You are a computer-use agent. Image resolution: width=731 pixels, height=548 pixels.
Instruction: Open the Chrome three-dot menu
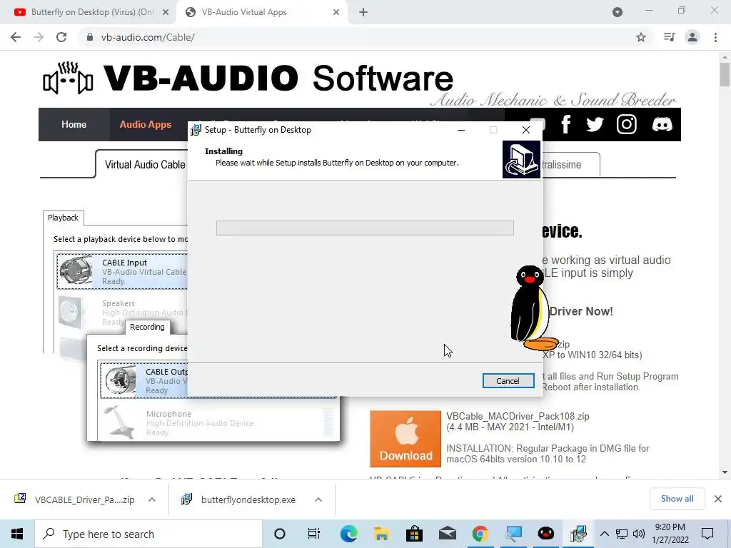[x=715, y=37]
